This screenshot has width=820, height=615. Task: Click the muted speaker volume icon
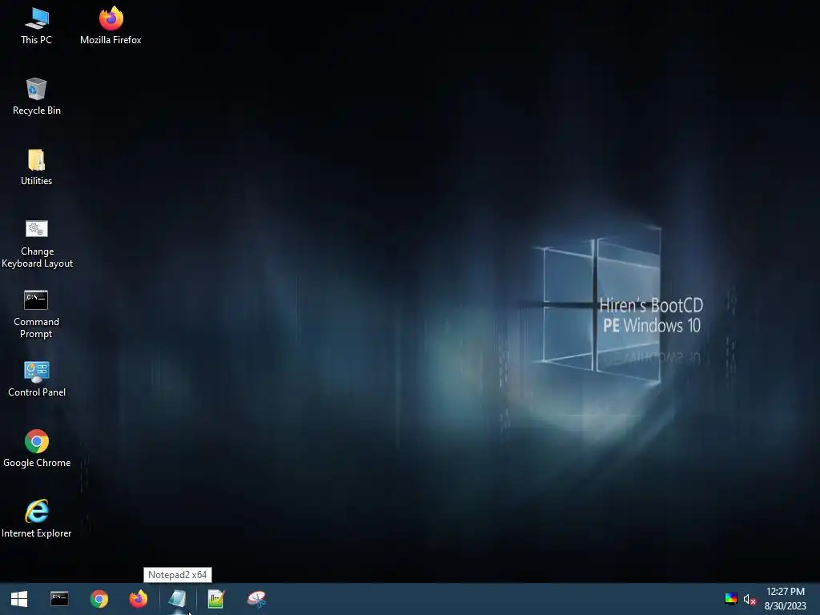click(750, 599)
